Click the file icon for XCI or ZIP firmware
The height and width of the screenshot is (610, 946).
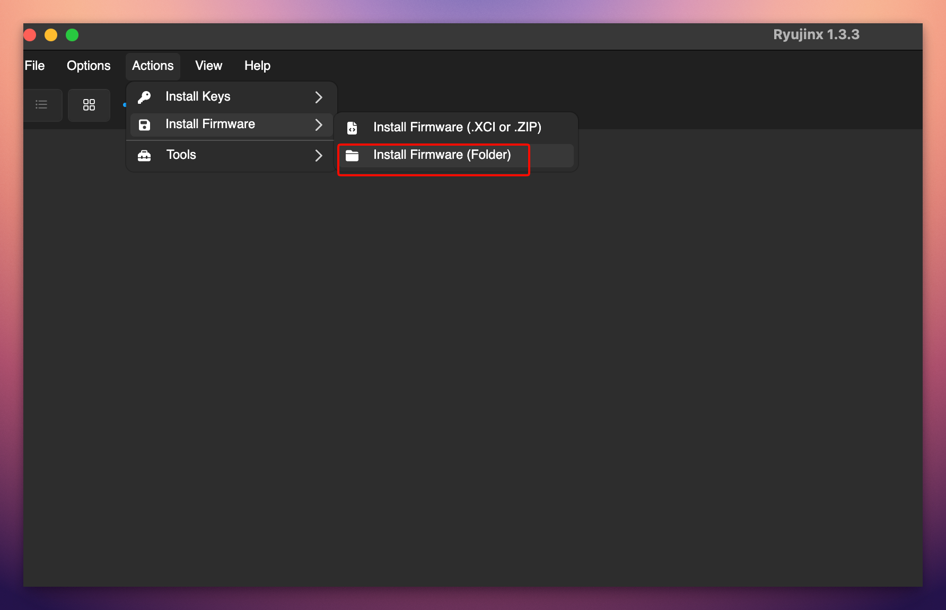352,128
